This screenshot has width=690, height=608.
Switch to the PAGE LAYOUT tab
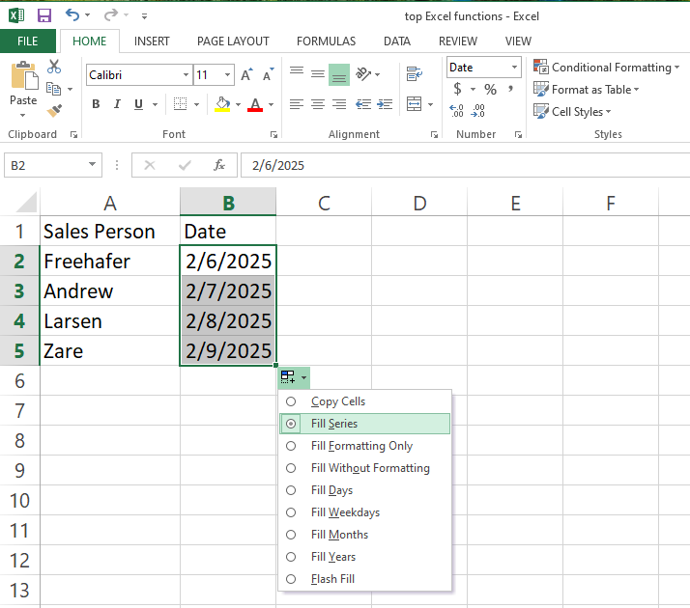click(x=233, y=41)
